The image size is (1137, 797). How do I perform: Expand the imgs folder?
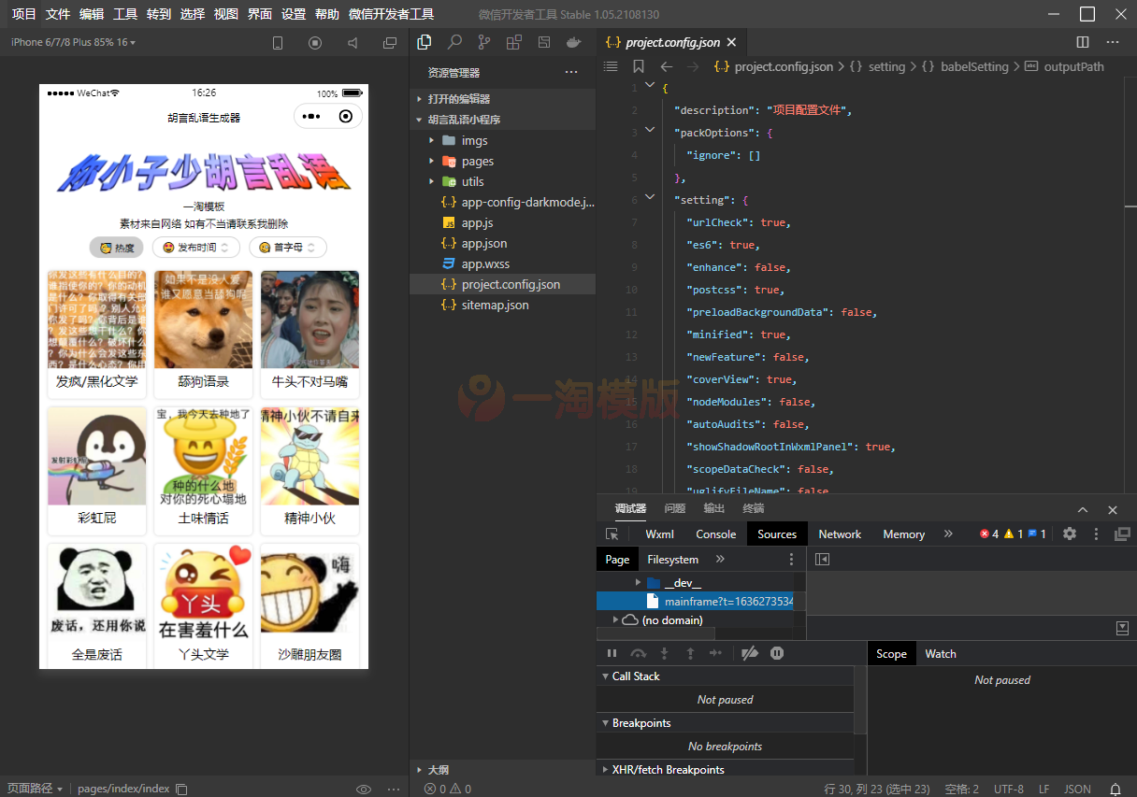click(x=474, y=140)
